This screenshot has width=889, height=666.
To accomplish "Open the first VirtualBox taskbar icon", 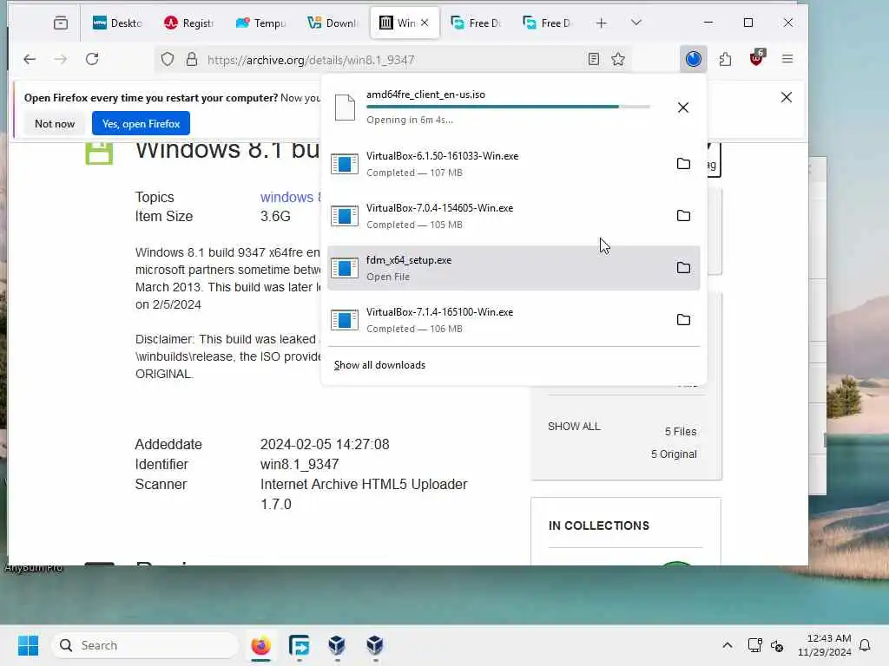I will (x=337, y=645).
